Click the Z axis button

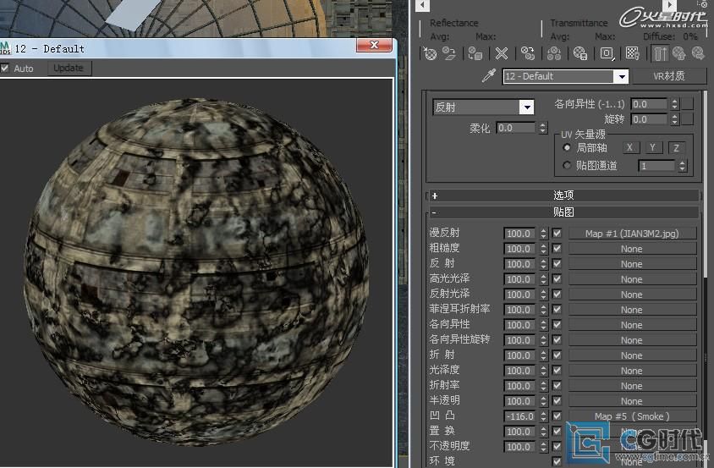(x=676, y=147)
